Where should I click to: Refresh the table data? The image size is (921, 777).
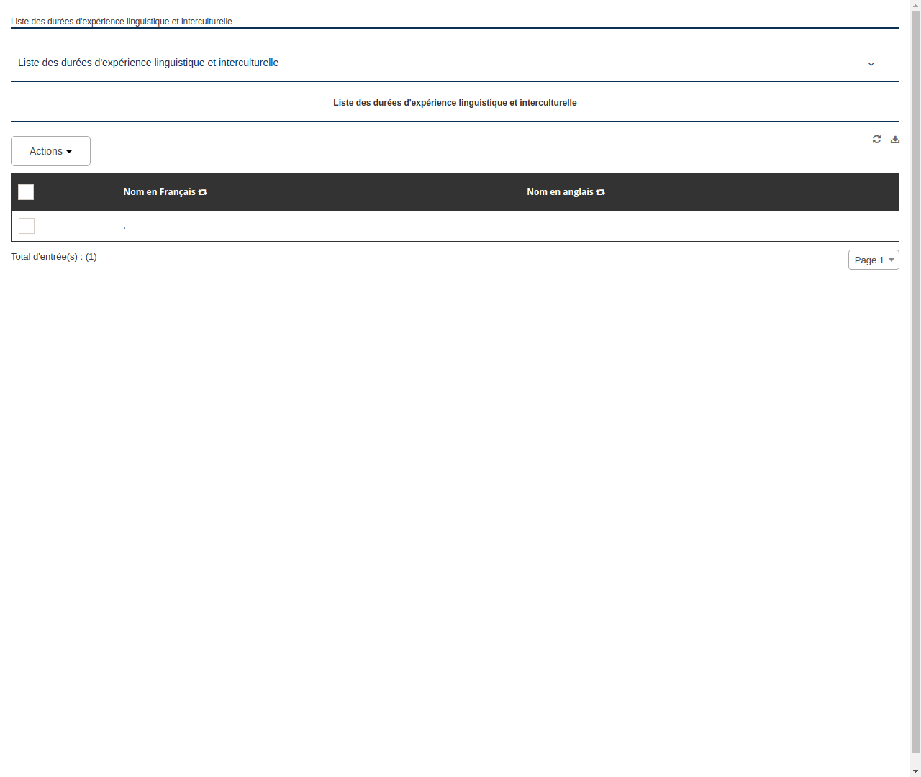[x=876, y=139]
